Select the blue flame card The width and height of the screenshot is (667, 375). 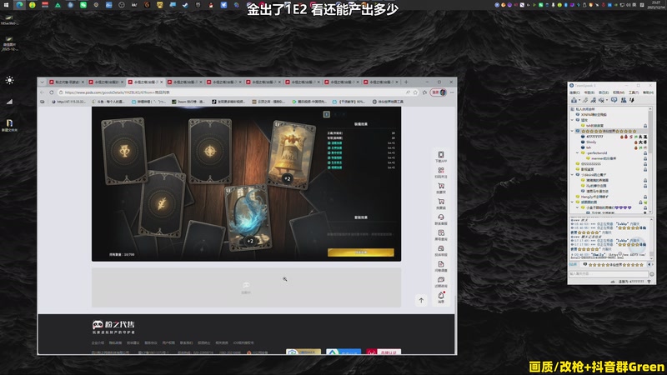[x=248, y=217]
